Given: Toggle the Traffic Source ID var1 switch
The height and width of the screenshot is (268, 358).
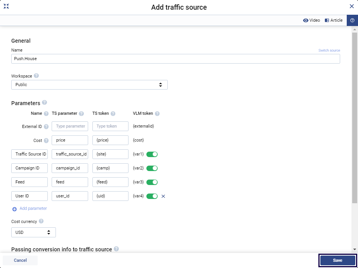Looking at the screenshot, I should point(152,154).
